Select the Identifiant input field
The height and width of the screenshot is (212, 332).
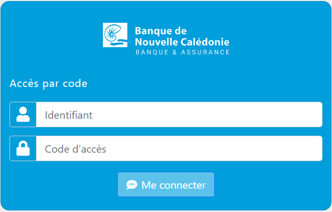point(179,114)
